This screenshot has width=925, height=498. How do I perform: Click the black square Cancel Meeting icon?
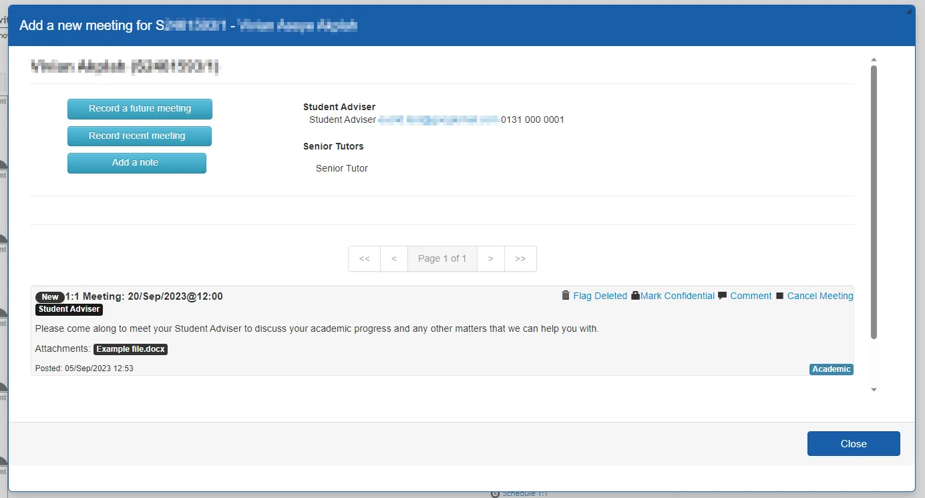[x=779, y=296]
